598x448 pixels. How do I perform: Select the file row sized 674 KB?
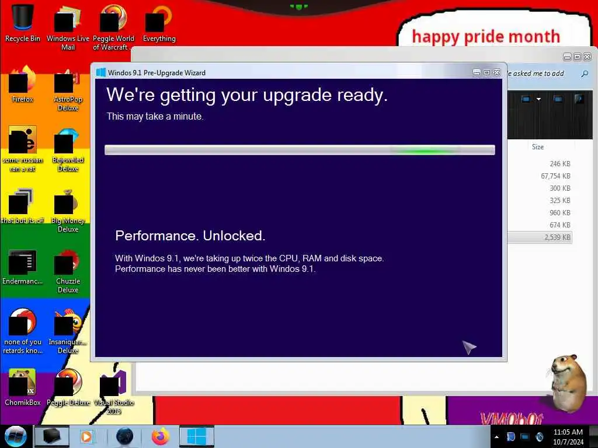[540, 225]
